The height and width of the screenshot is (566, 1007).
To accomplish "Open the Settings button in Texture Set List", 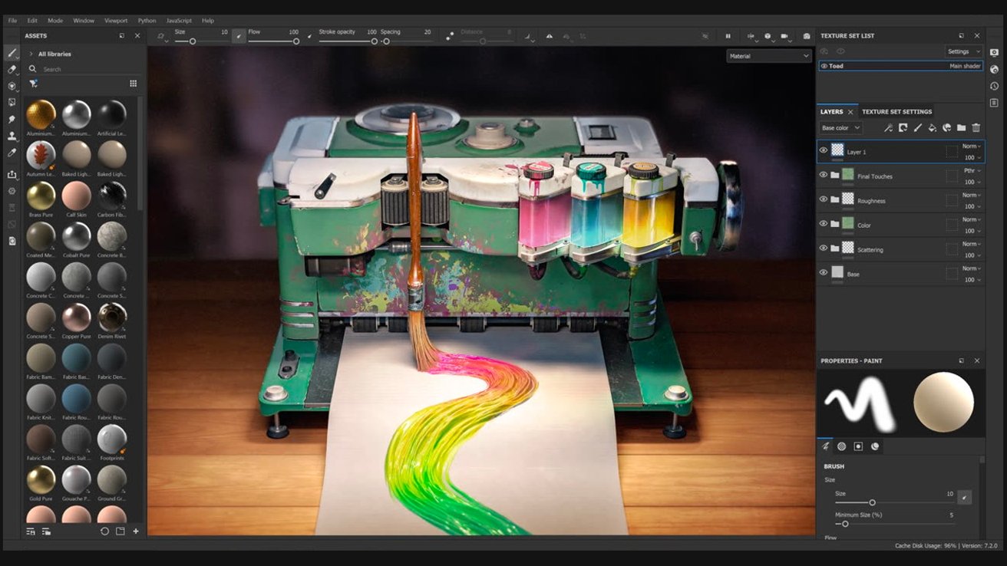I will click(963, 51).
